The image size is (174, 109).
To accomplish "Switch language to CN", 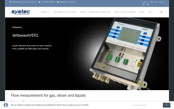I will (148, 4).
